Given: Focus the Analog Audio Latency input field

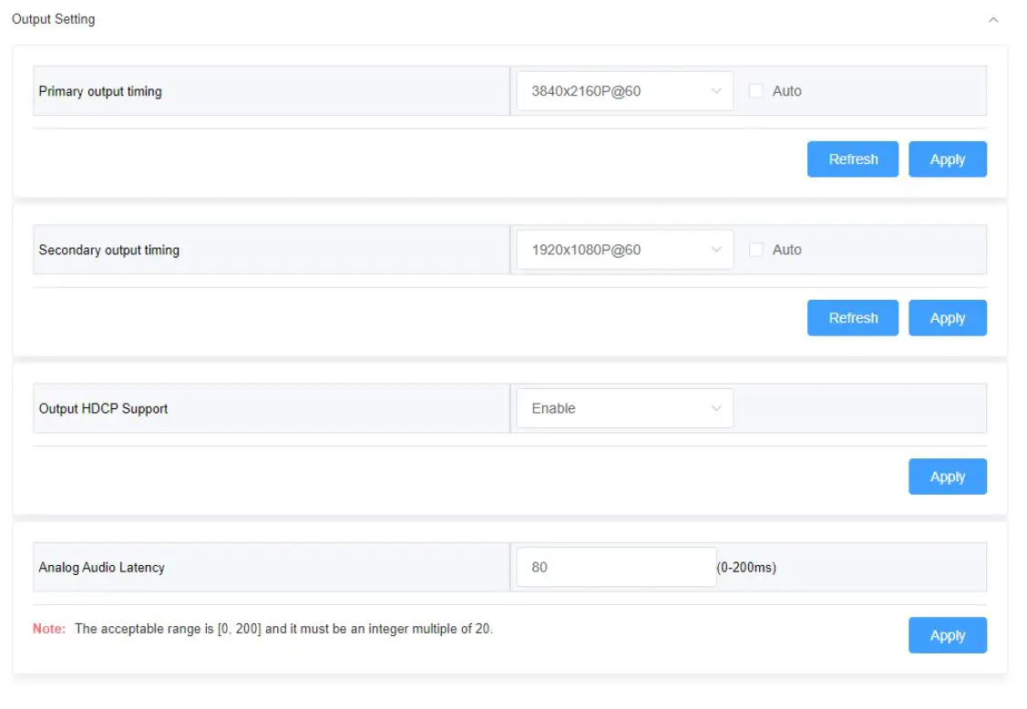Looking at the screenshot, I should point(616,567).
